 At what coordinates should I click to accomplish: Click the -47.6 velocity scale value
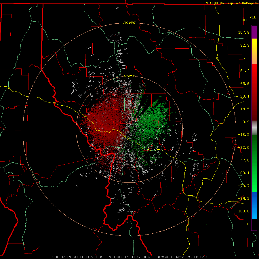pyautogui.click(x=244, y=160)
